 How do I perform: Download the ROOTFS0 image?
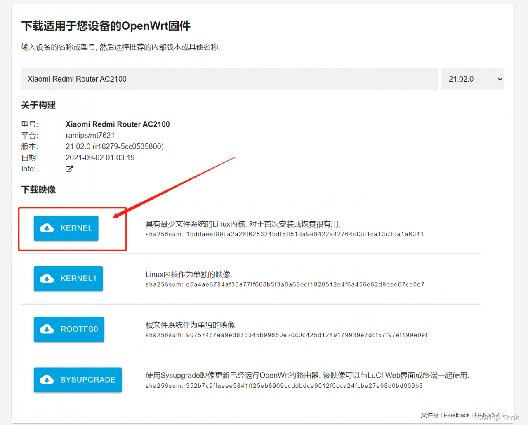pyautogui.click(x=69, y=329)
